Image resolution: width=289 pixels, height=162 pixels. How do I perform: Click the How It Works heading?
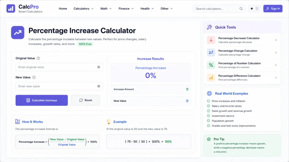click(x=32, y=122)
